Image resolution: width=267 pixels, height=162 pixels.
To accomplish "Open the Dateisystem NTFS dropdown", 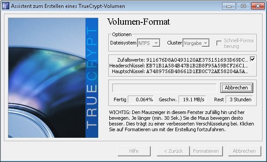I will click(x=148, y=43).
